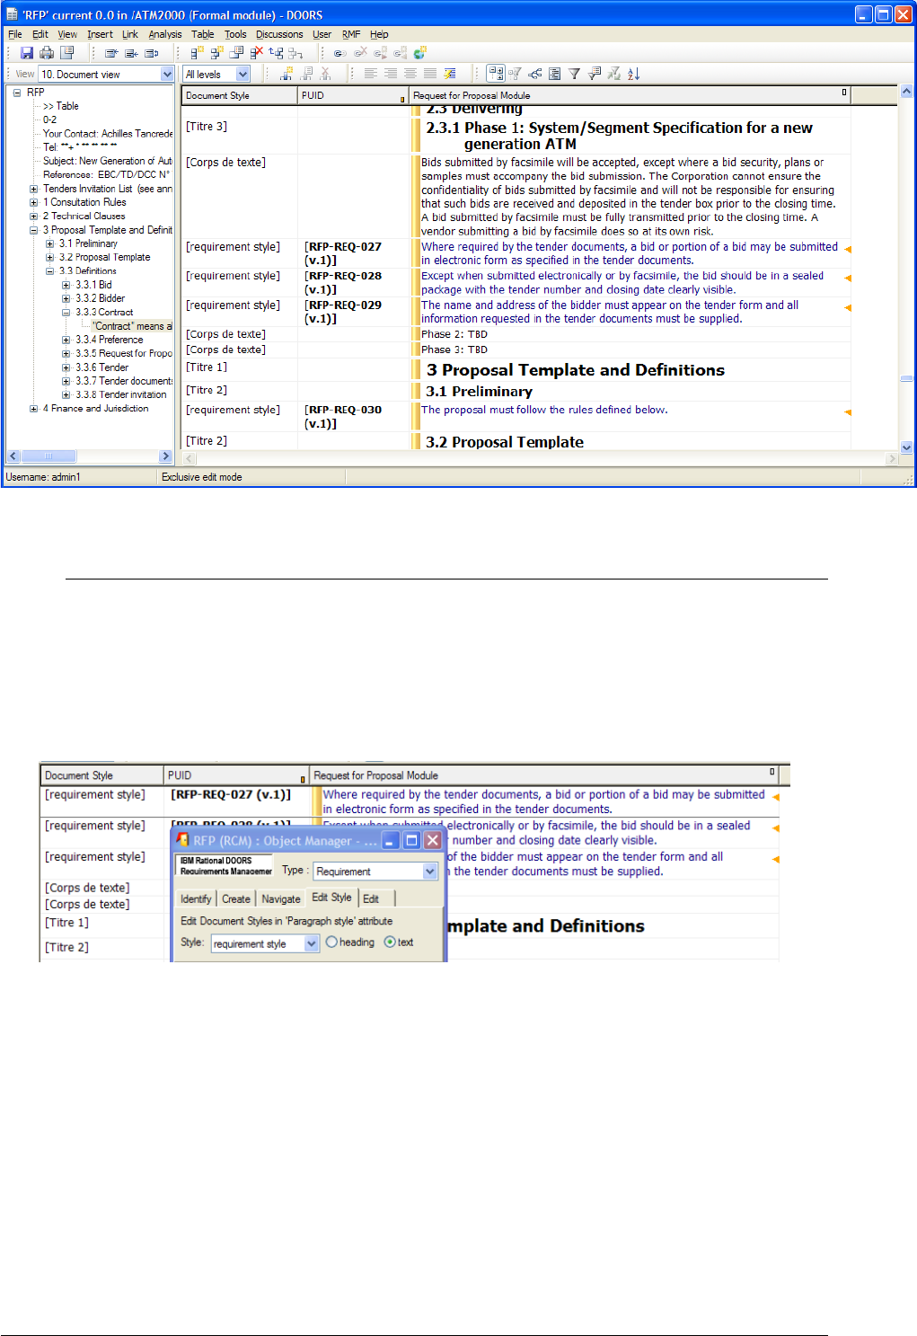
Task: Click the Save module icon
Action: (27, 53)
